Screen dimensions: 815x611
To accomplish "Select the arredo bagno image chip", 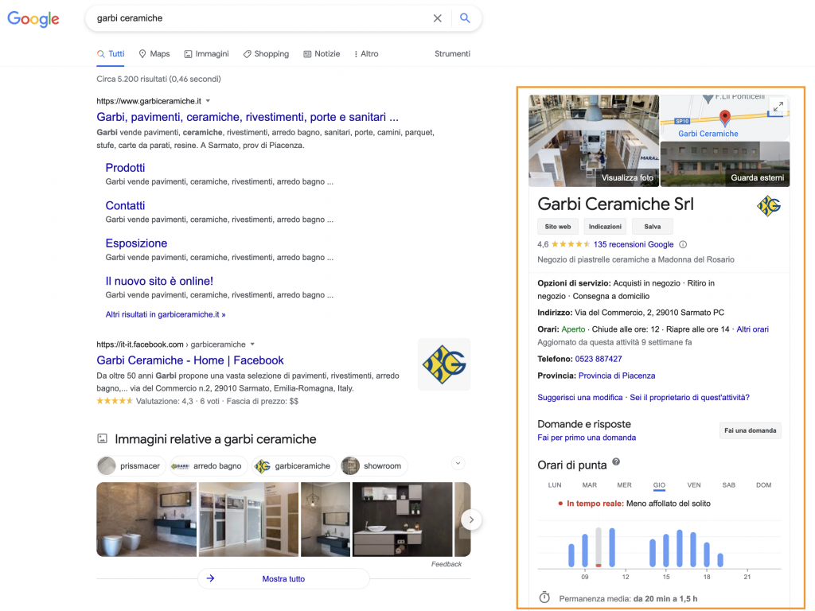I will click(x=209, y=466).
